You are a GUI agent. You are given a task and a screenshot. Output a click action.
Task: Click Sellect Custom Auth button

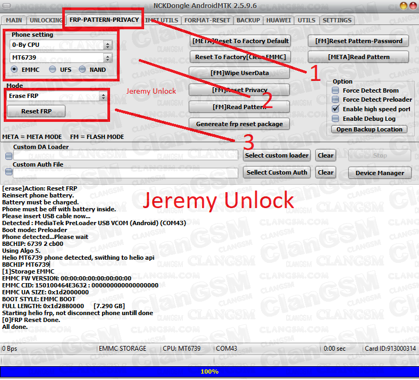click(276, 172)
